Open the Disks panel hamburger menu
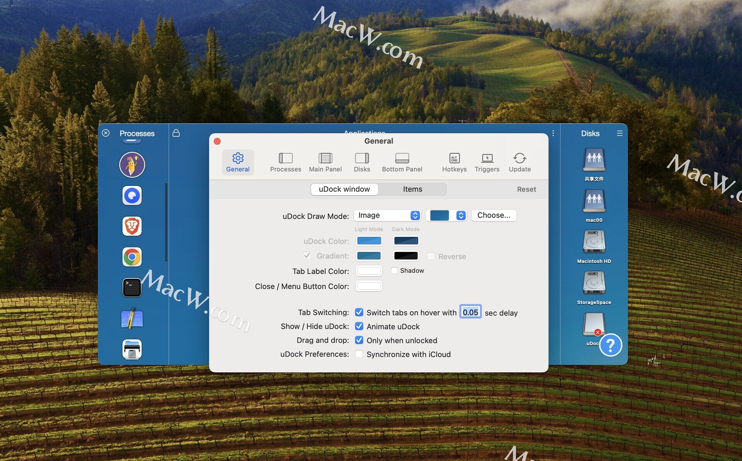 coord(619,133)
